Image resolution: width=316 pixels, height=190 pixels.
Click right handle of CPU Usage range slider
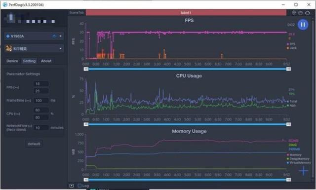click(x=288, y=124)
